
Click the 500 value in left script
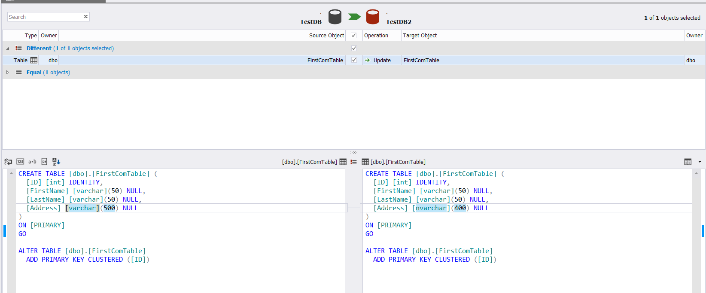(109, 208)
